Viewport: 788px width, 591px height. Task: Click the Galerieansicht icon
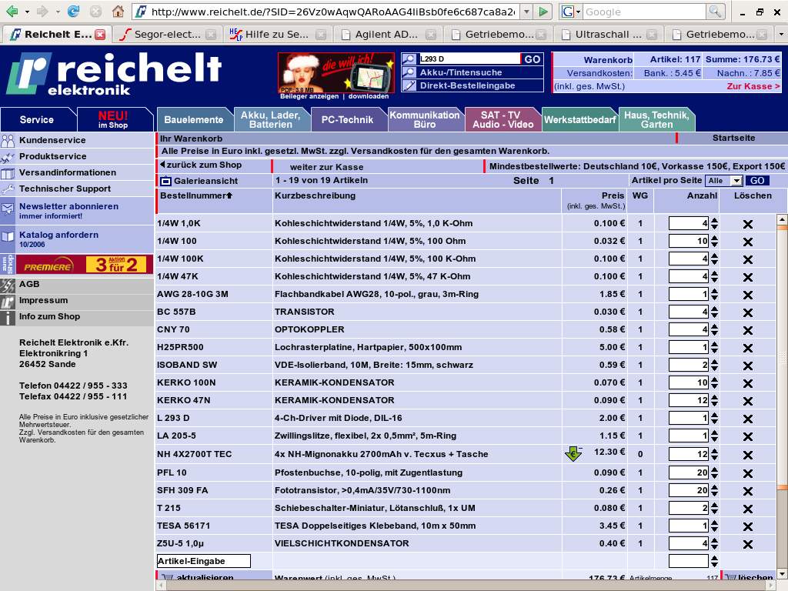[x=165, y=181]
